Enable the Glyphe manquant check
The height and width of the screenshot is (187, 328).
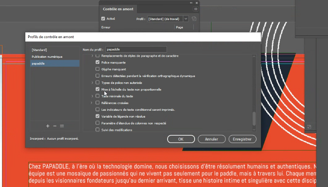point(98,69)
